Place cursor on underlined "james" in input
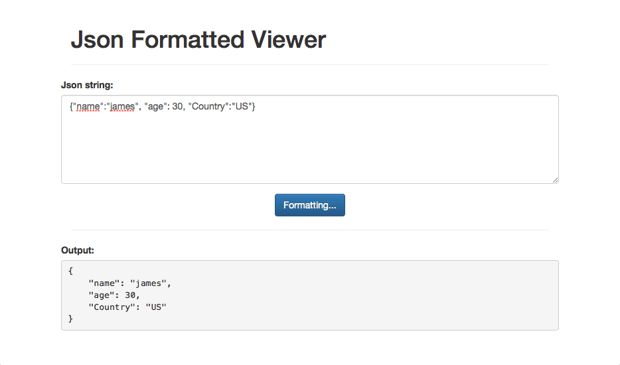 [x=121, y=107]
